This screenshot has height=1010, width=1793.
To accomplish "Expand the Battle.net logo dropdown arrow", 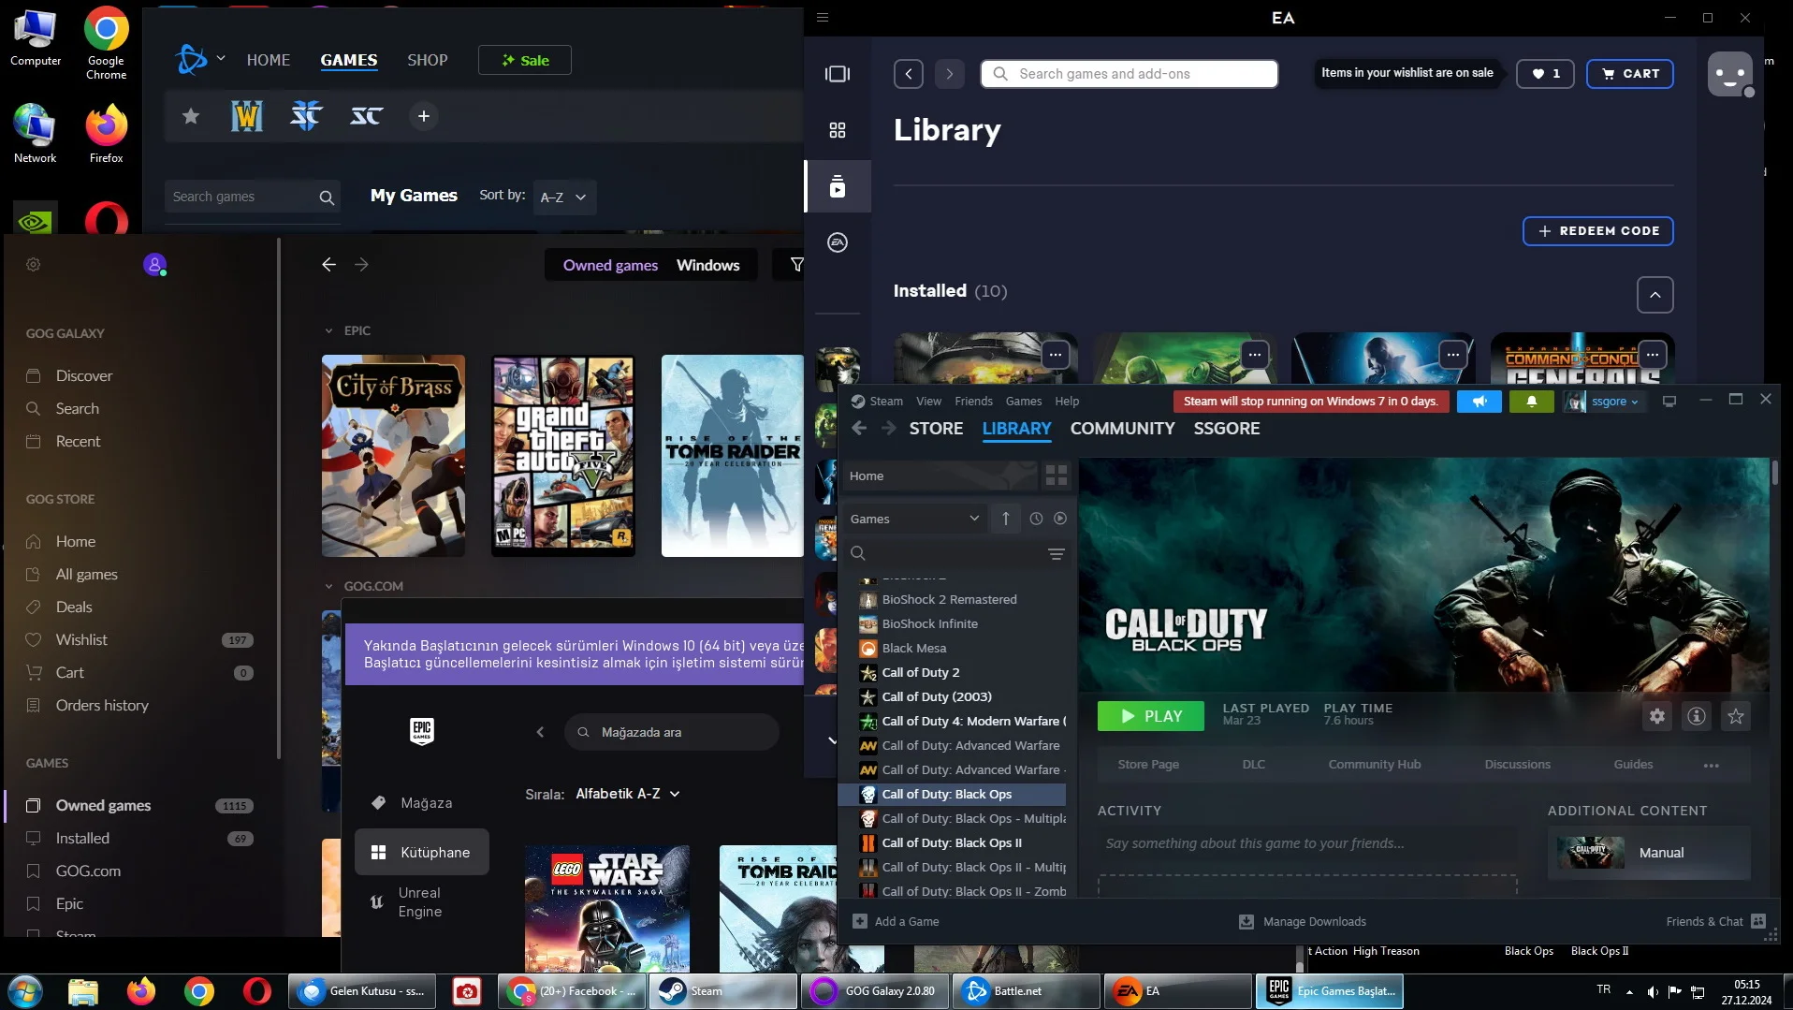I will pyautogui.click(x=221, y=58).
